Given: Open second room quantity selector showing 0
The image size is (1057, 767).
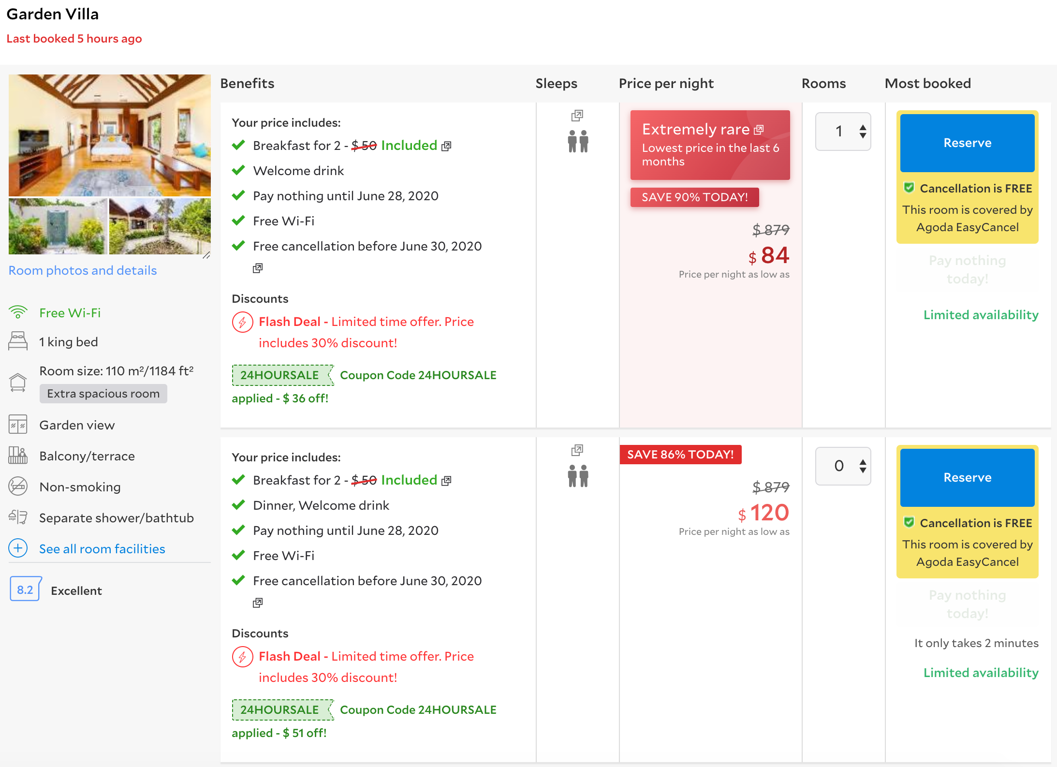Looking at the screenshot, I should point(843,466).
